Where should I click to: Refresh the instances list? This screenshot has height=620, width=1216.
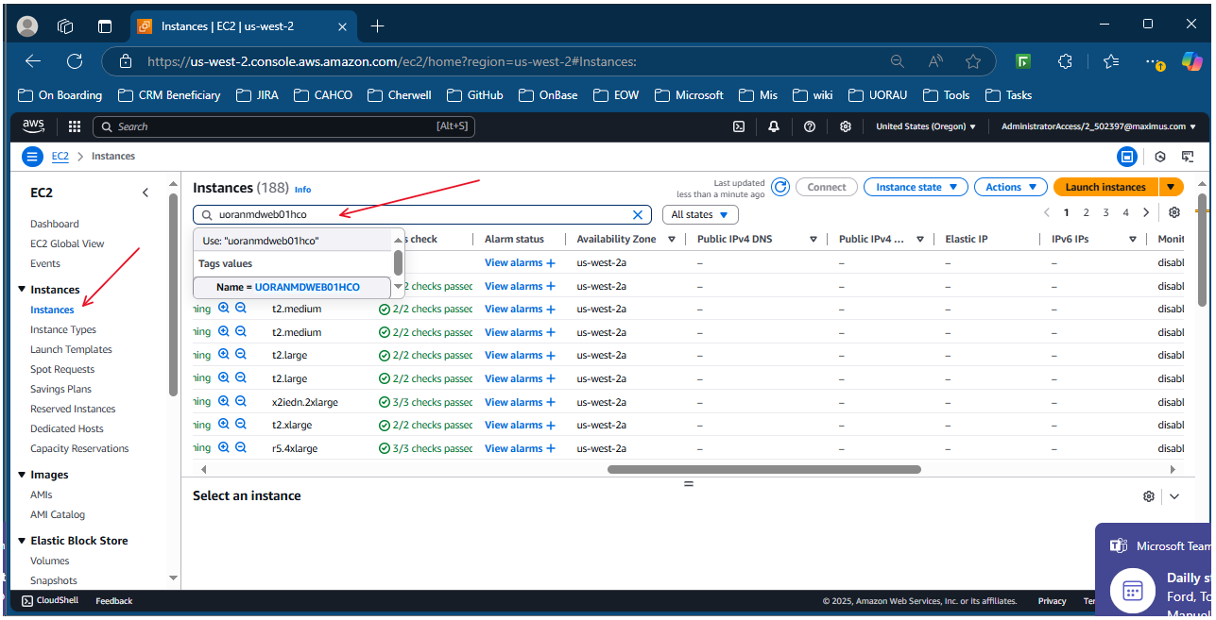[x=780, y=187]
